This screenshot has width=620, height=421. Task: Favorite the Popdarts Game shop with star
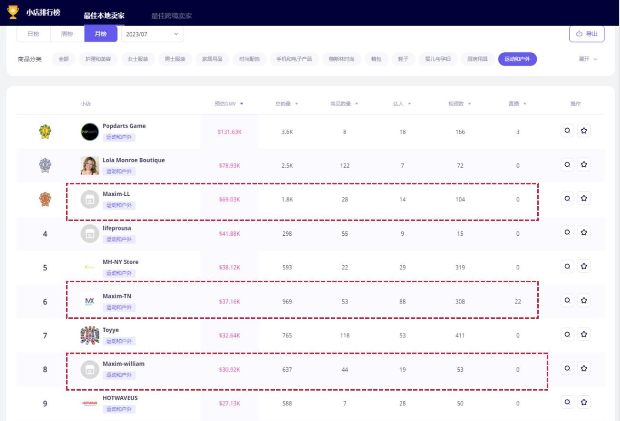click(584, 131)
